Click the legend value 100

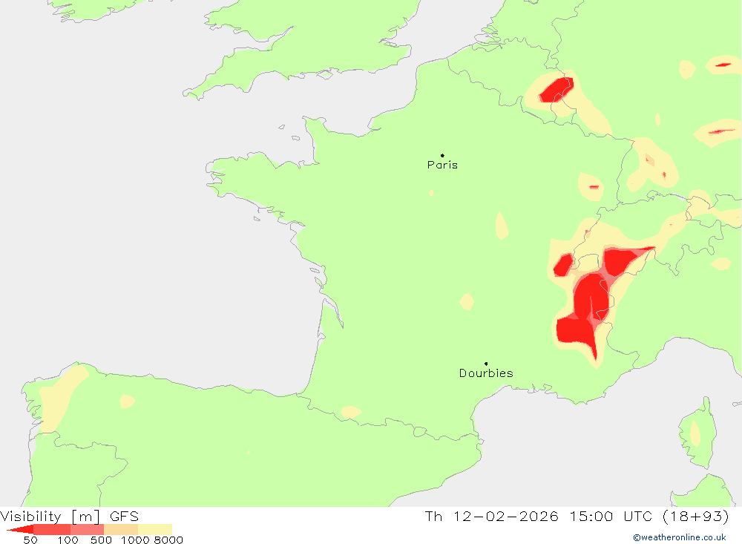[x=68, y=540]
